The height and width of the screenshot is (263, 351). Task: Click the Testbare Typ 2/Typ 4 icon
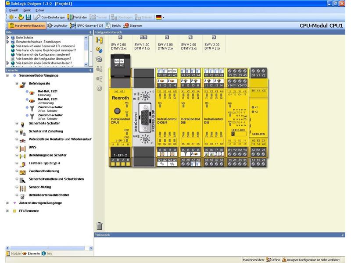pos(22,164)
